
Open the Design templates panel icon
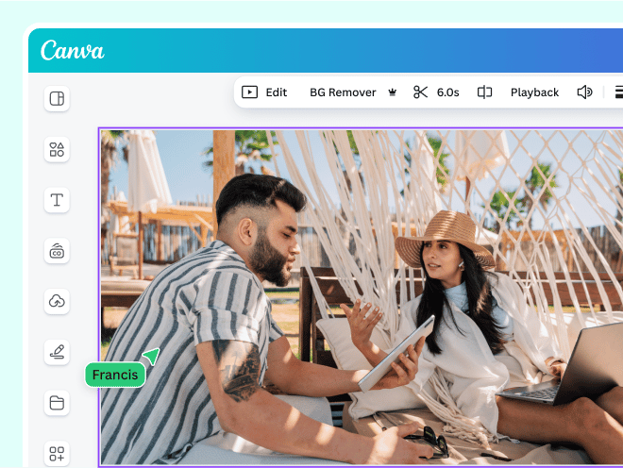click(57, 99)
